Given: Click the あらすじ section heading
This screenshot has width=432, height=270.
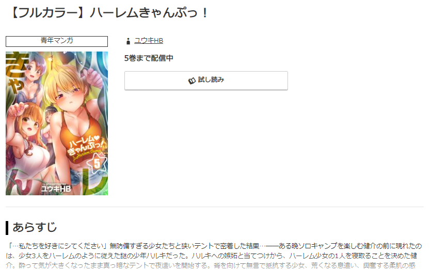Looking at the screenshot, I should [x=35, y=227].
